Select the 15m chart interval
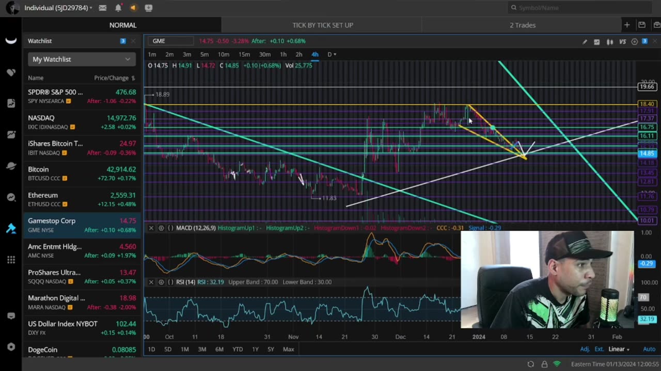 (244, 54)
